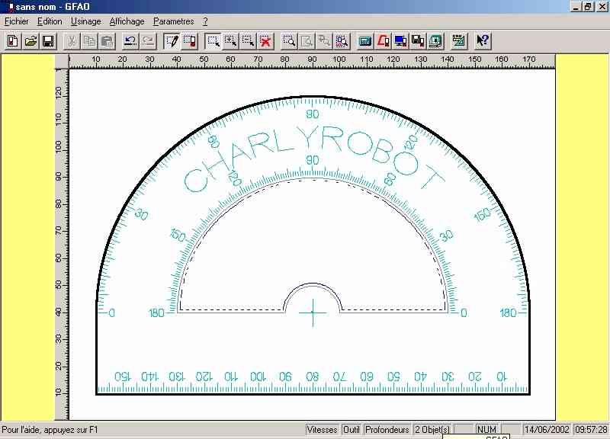Image resolution: width=610 pixels, height=439 pixels.
Task: Activate the zoom window magnifier icon
Action: pyautogui.click(x=289, y=41)
